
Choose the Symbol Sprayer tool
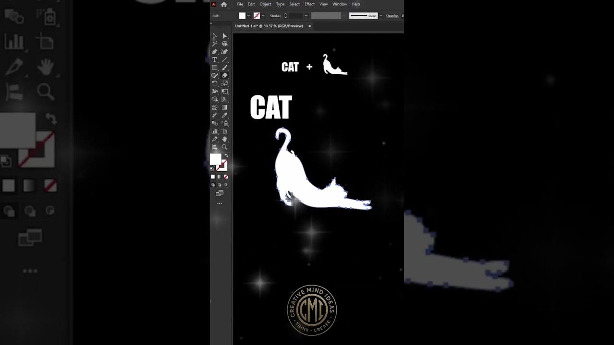coord(224,123)
